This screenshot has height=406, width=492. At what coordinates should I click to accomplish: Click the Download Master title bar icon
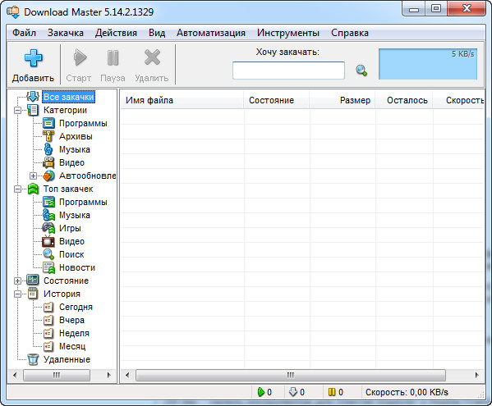click(x=13, y=12)
